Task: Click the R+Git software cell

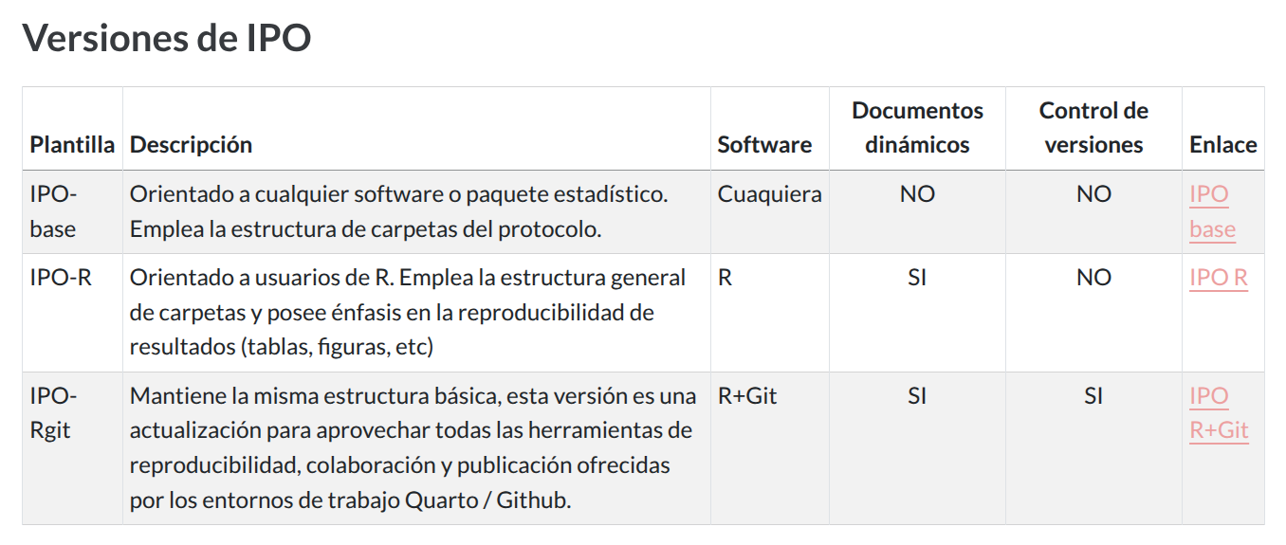Action: tap(747, 396)
